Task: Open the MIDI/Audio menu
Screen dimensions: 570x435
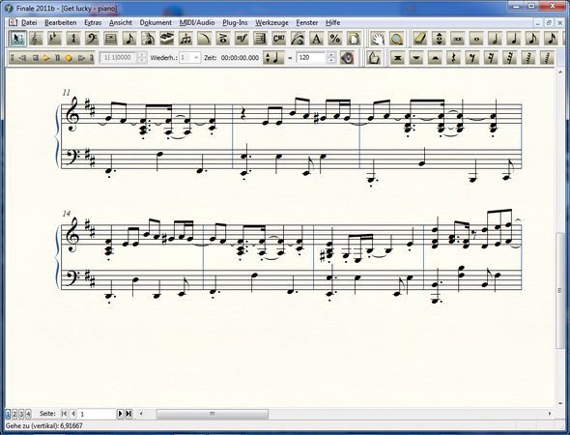Action: (197, 22)
